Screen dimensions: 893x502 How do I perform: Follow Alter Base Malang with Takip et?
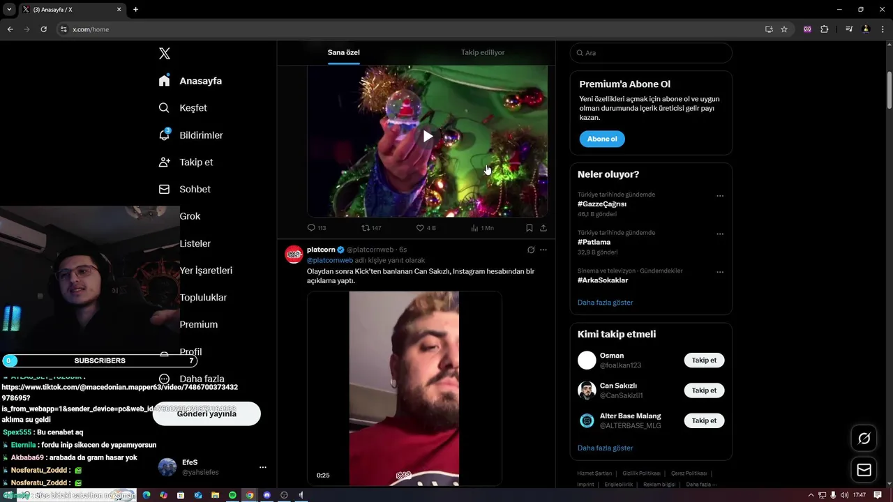[x=704, y=420]
